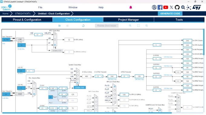206x115 pixels.
Task: Click the Zoom out magnifier icon
Action: pyautogui.click(x=147, y=26)
